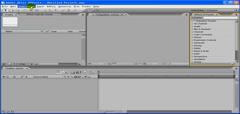Click the 8 bpc color depth button
The image size is (240, 114).
22,64
